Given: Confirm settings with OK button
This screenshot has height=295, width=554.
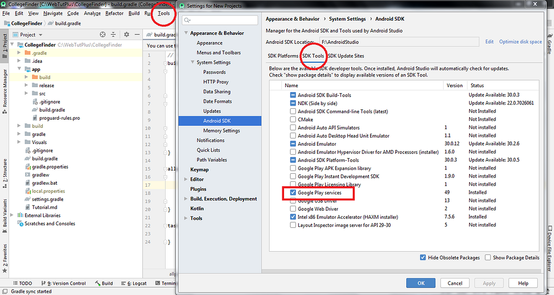Looking at the screenshot, I should tap(421, 283).
